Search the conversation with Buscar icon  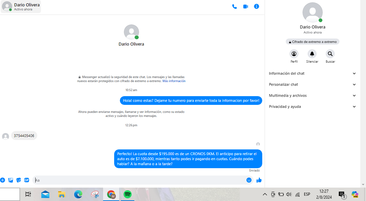coord(330,54)
